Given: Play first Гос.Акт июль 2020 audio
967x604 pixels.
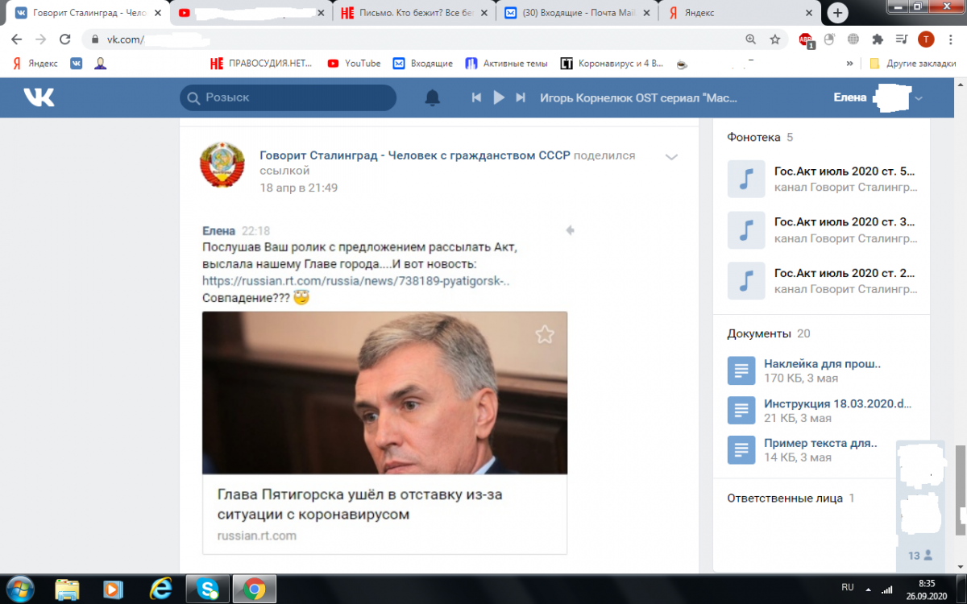Looking at the screenshot, I should click(745, 179).
